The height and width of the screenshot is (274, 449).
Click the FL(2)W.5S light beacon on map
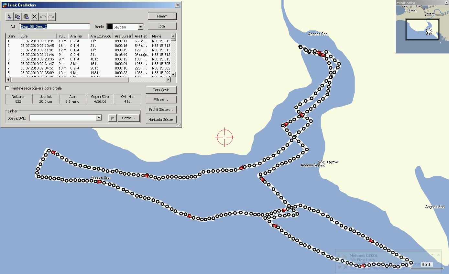coord(321,163)
